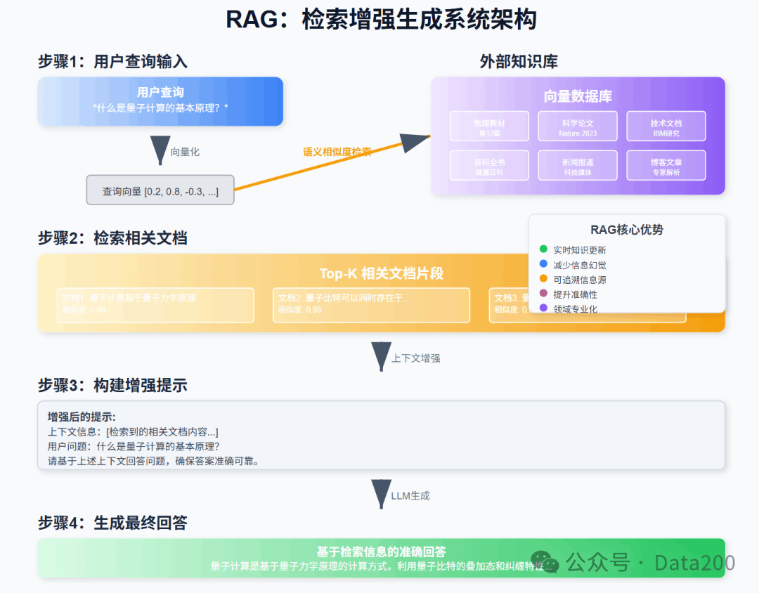Click the 'RAG核心优势' legend title
The image size is (759, 593).
click(x=627, y=230)
